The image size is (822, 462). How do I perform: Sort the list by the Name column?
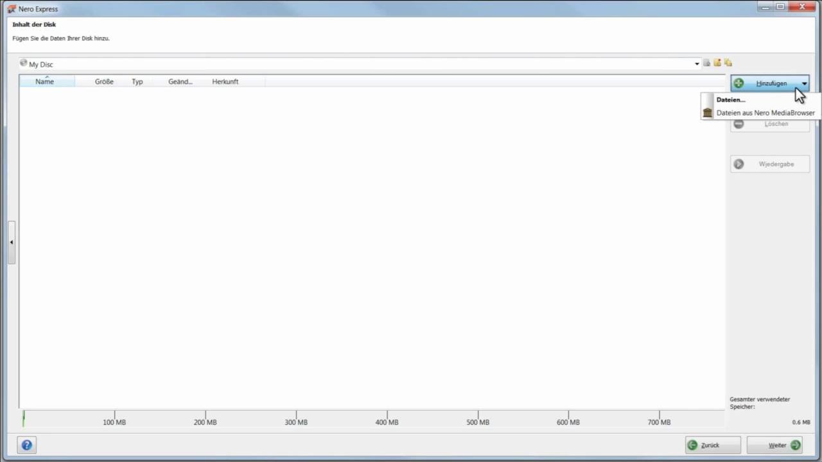(47, 81)
